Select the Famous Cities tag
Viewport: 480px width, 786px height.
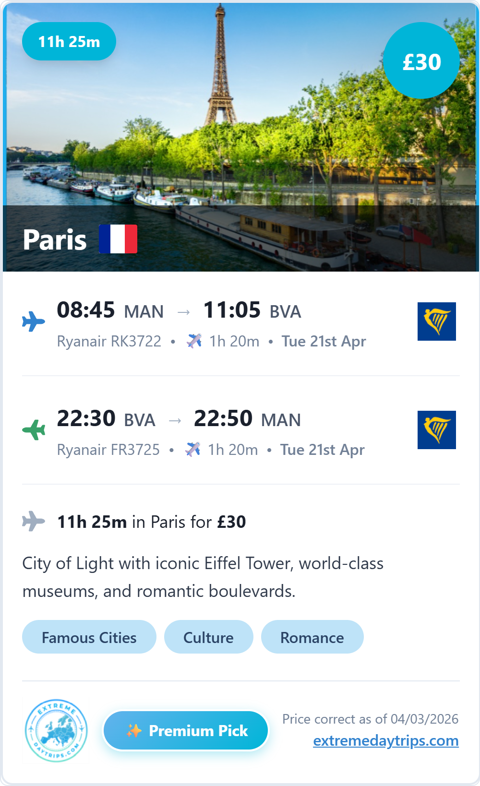point(89,637)
